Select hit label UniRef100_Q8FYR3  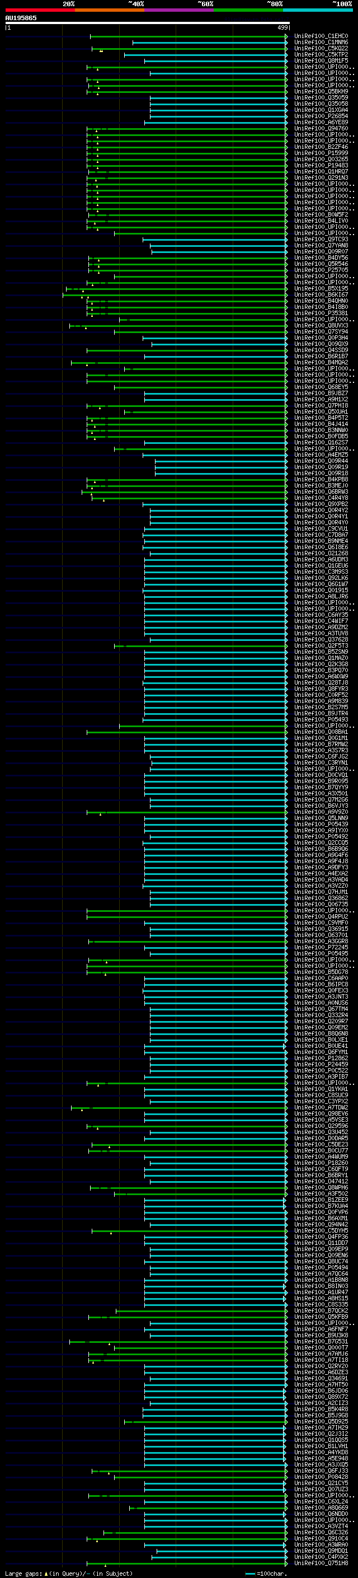click(x=321, y=689)
